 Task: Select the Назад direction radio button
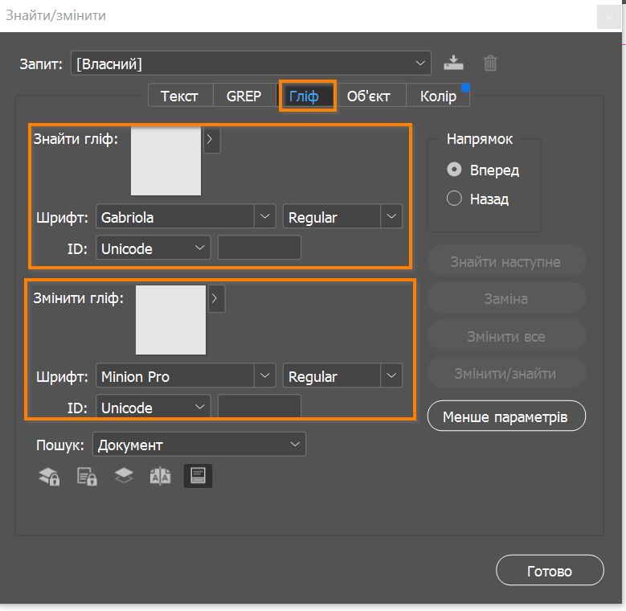454,199
